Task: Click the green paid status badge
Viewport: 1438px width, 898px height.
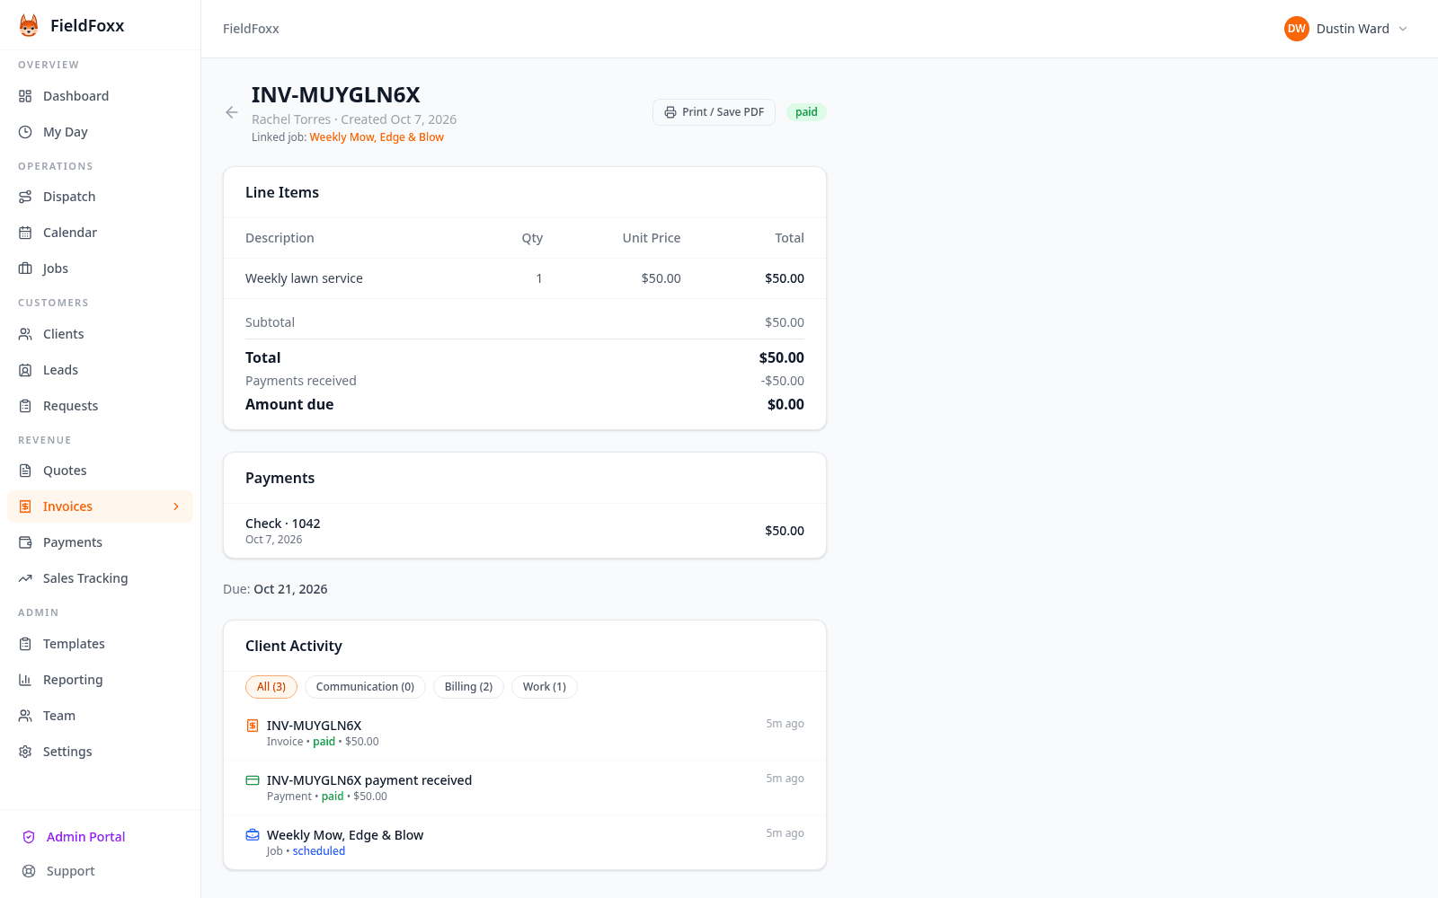Action: 806,112
